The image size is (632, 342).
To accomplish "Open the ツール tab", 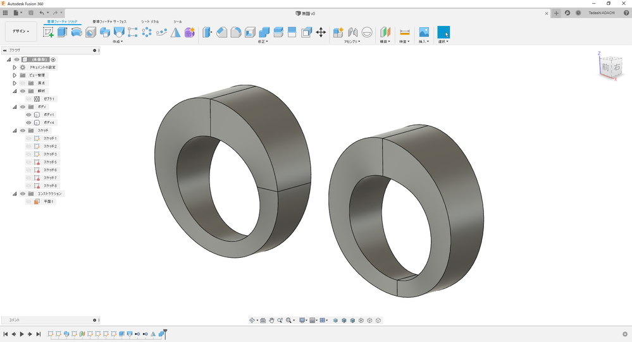I will [178, 21].
